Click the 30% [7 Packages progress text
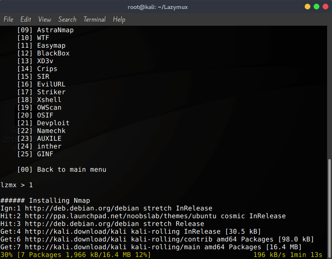The width and height of the screenshot is (332, 259). pyautogui.click(x=75, y=255)
